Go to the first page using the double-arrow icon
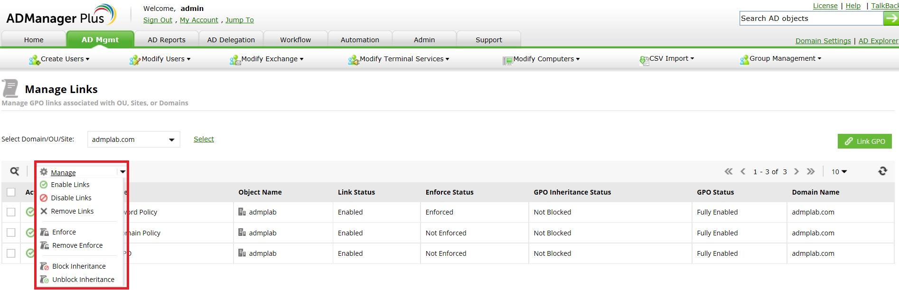Viewport: 899px width, 290px height. 729,171
